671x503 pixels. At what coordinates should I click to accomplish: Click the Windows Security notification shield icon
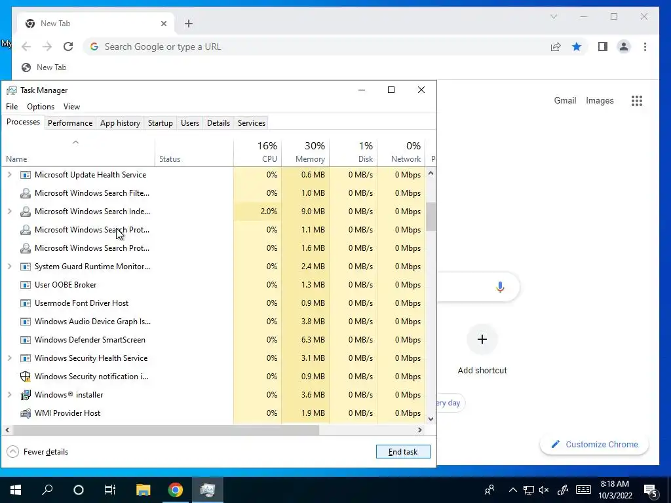point(26,377)
